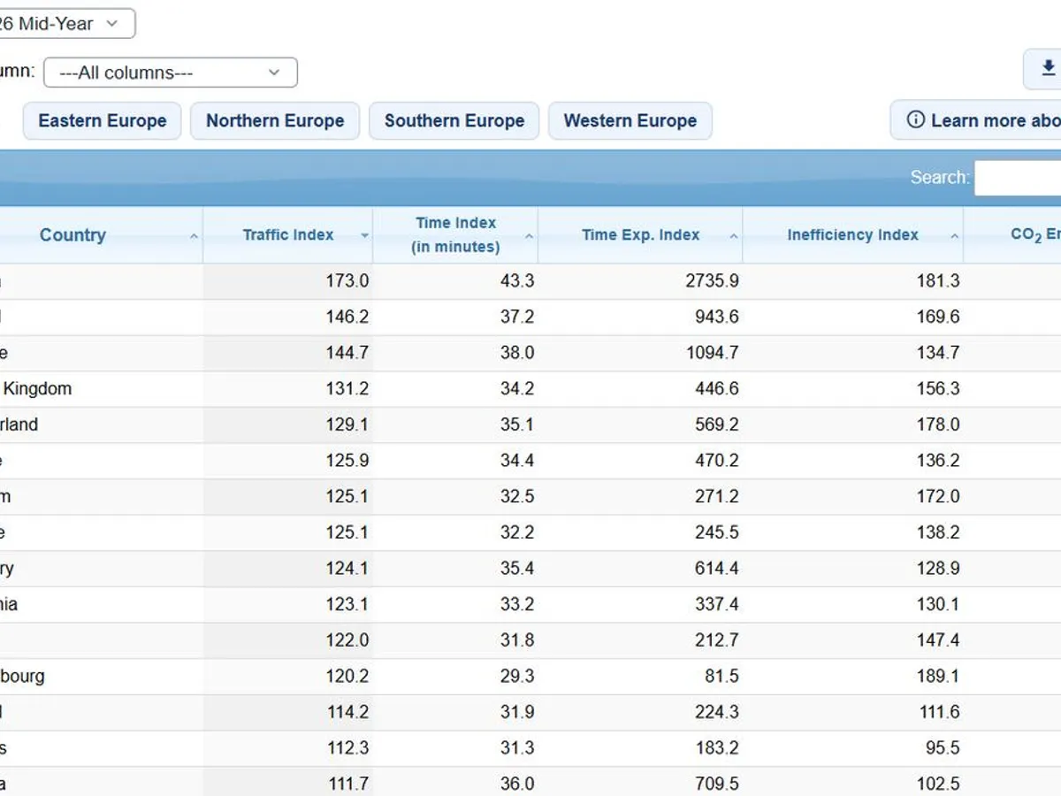Select Inefficiency Index value 102.5

click(x=938, y=785)
